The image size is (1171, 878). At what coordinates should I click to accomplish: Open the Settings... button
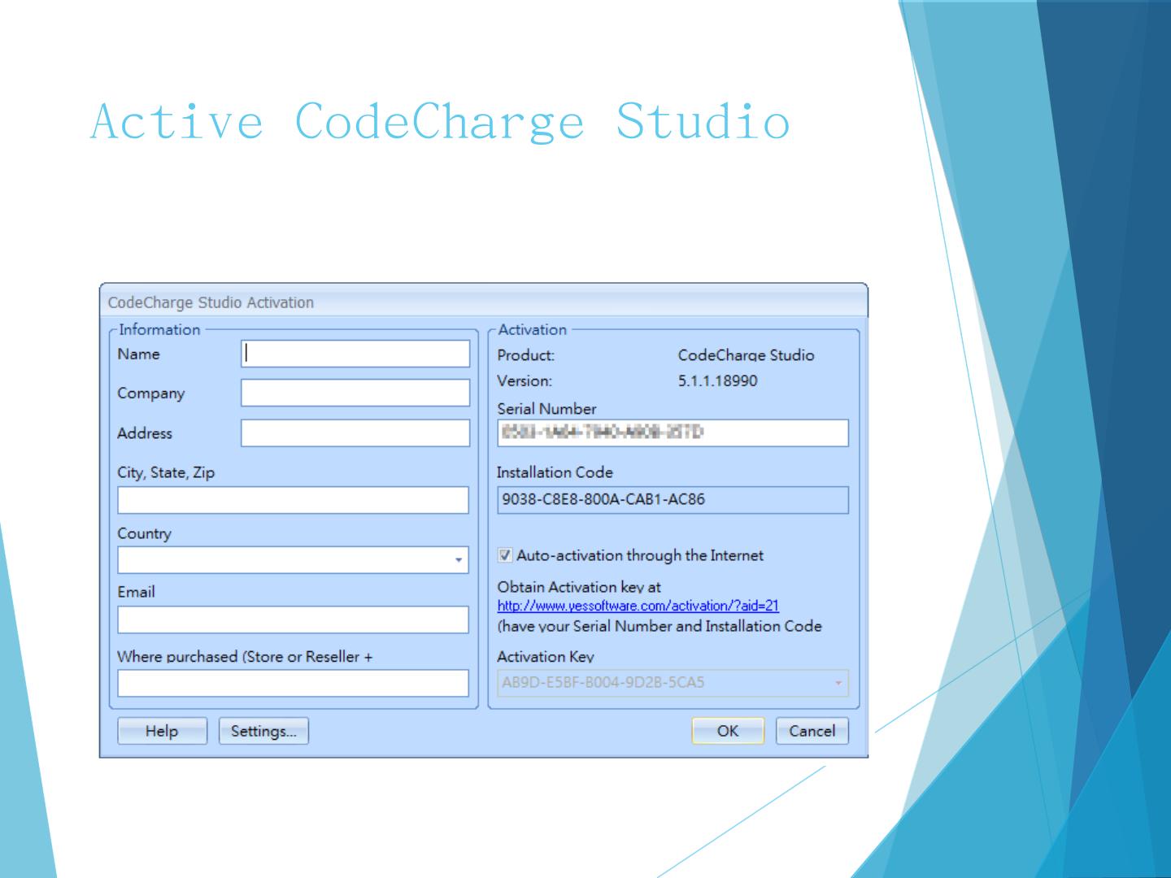263,731
